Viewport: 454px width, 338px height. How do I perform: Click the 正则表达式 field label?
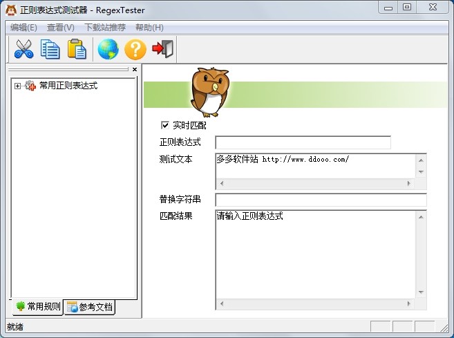pyautogui.click(x=180, y=142)
